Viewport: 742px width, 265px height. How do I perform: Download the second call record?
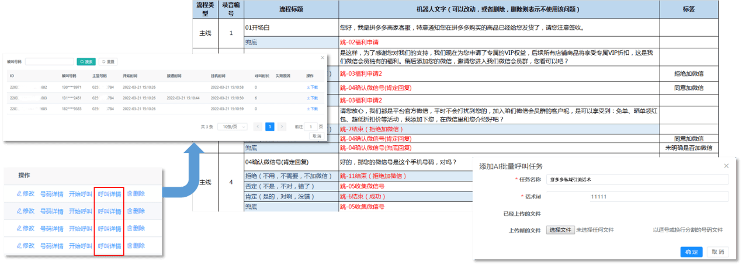[312, 97]
